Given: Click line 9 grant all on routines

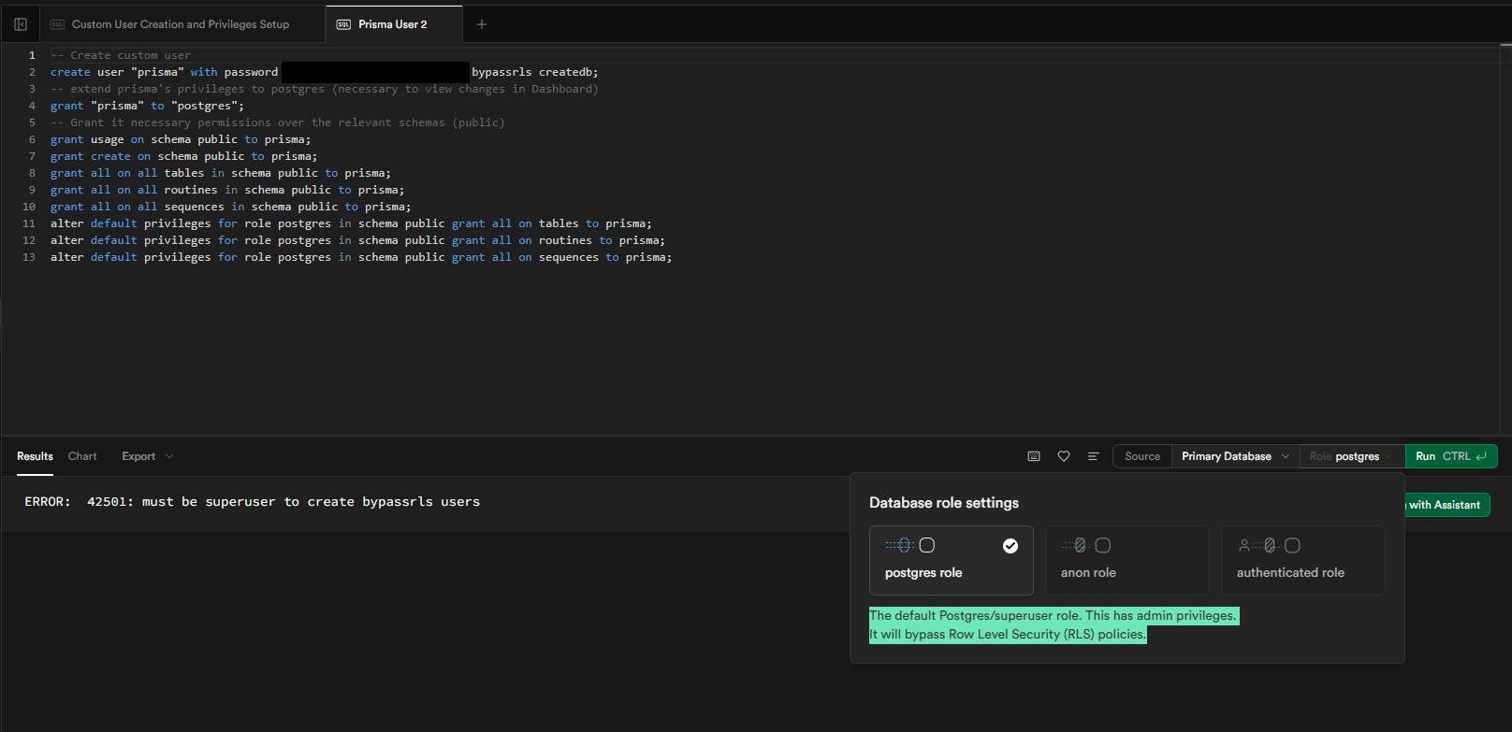Looking at the screenshot, I should [x=227, y=190].
